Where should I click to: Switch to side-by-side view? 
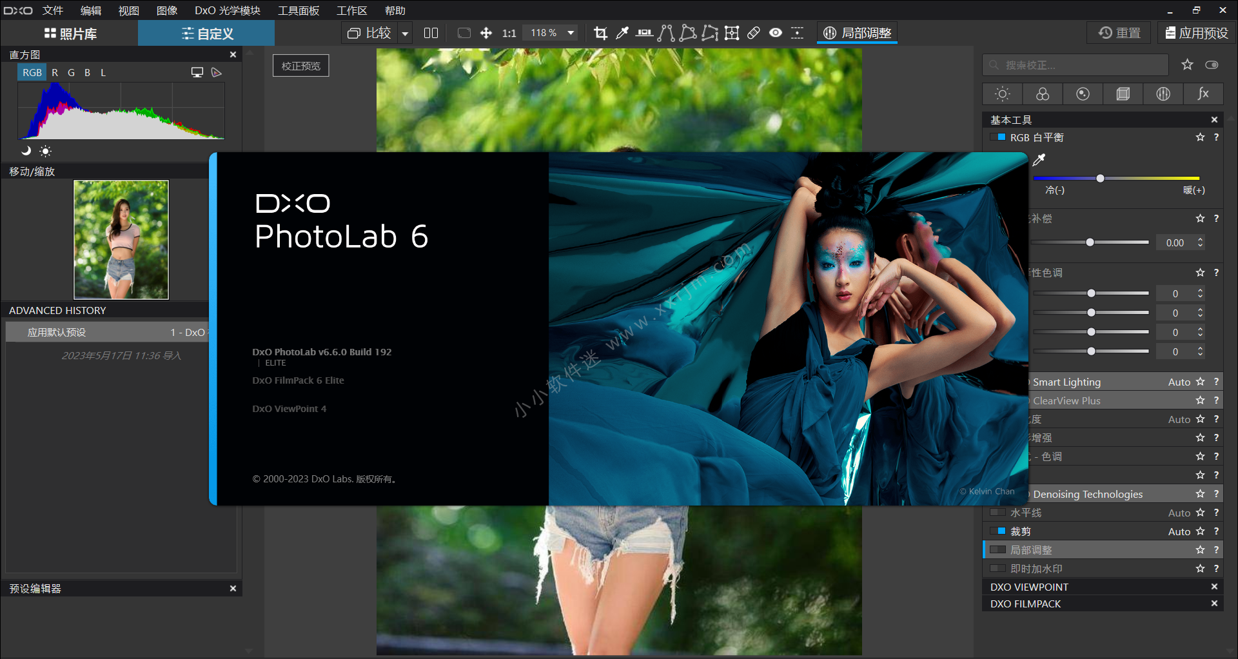point(431,33)
